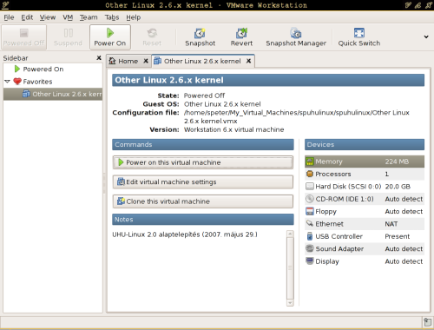Click the Notes text area

click(199, 268)
